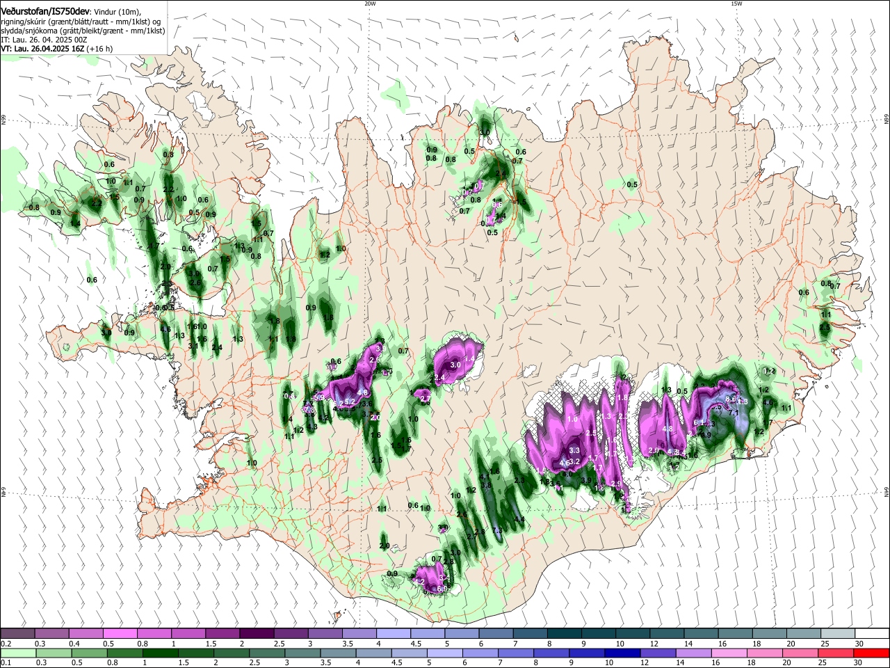Viewport: 890px width, 668px height.
Task: Pick the upper legend swatch between 0.4 and 0.5
Action: pos(86,633)
